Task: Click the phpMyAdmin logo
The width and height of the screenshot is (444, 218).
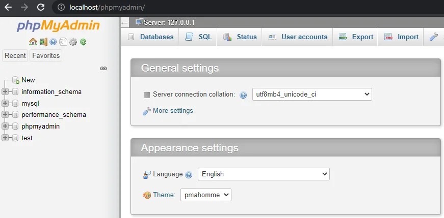Action: (x=58, y=26)
